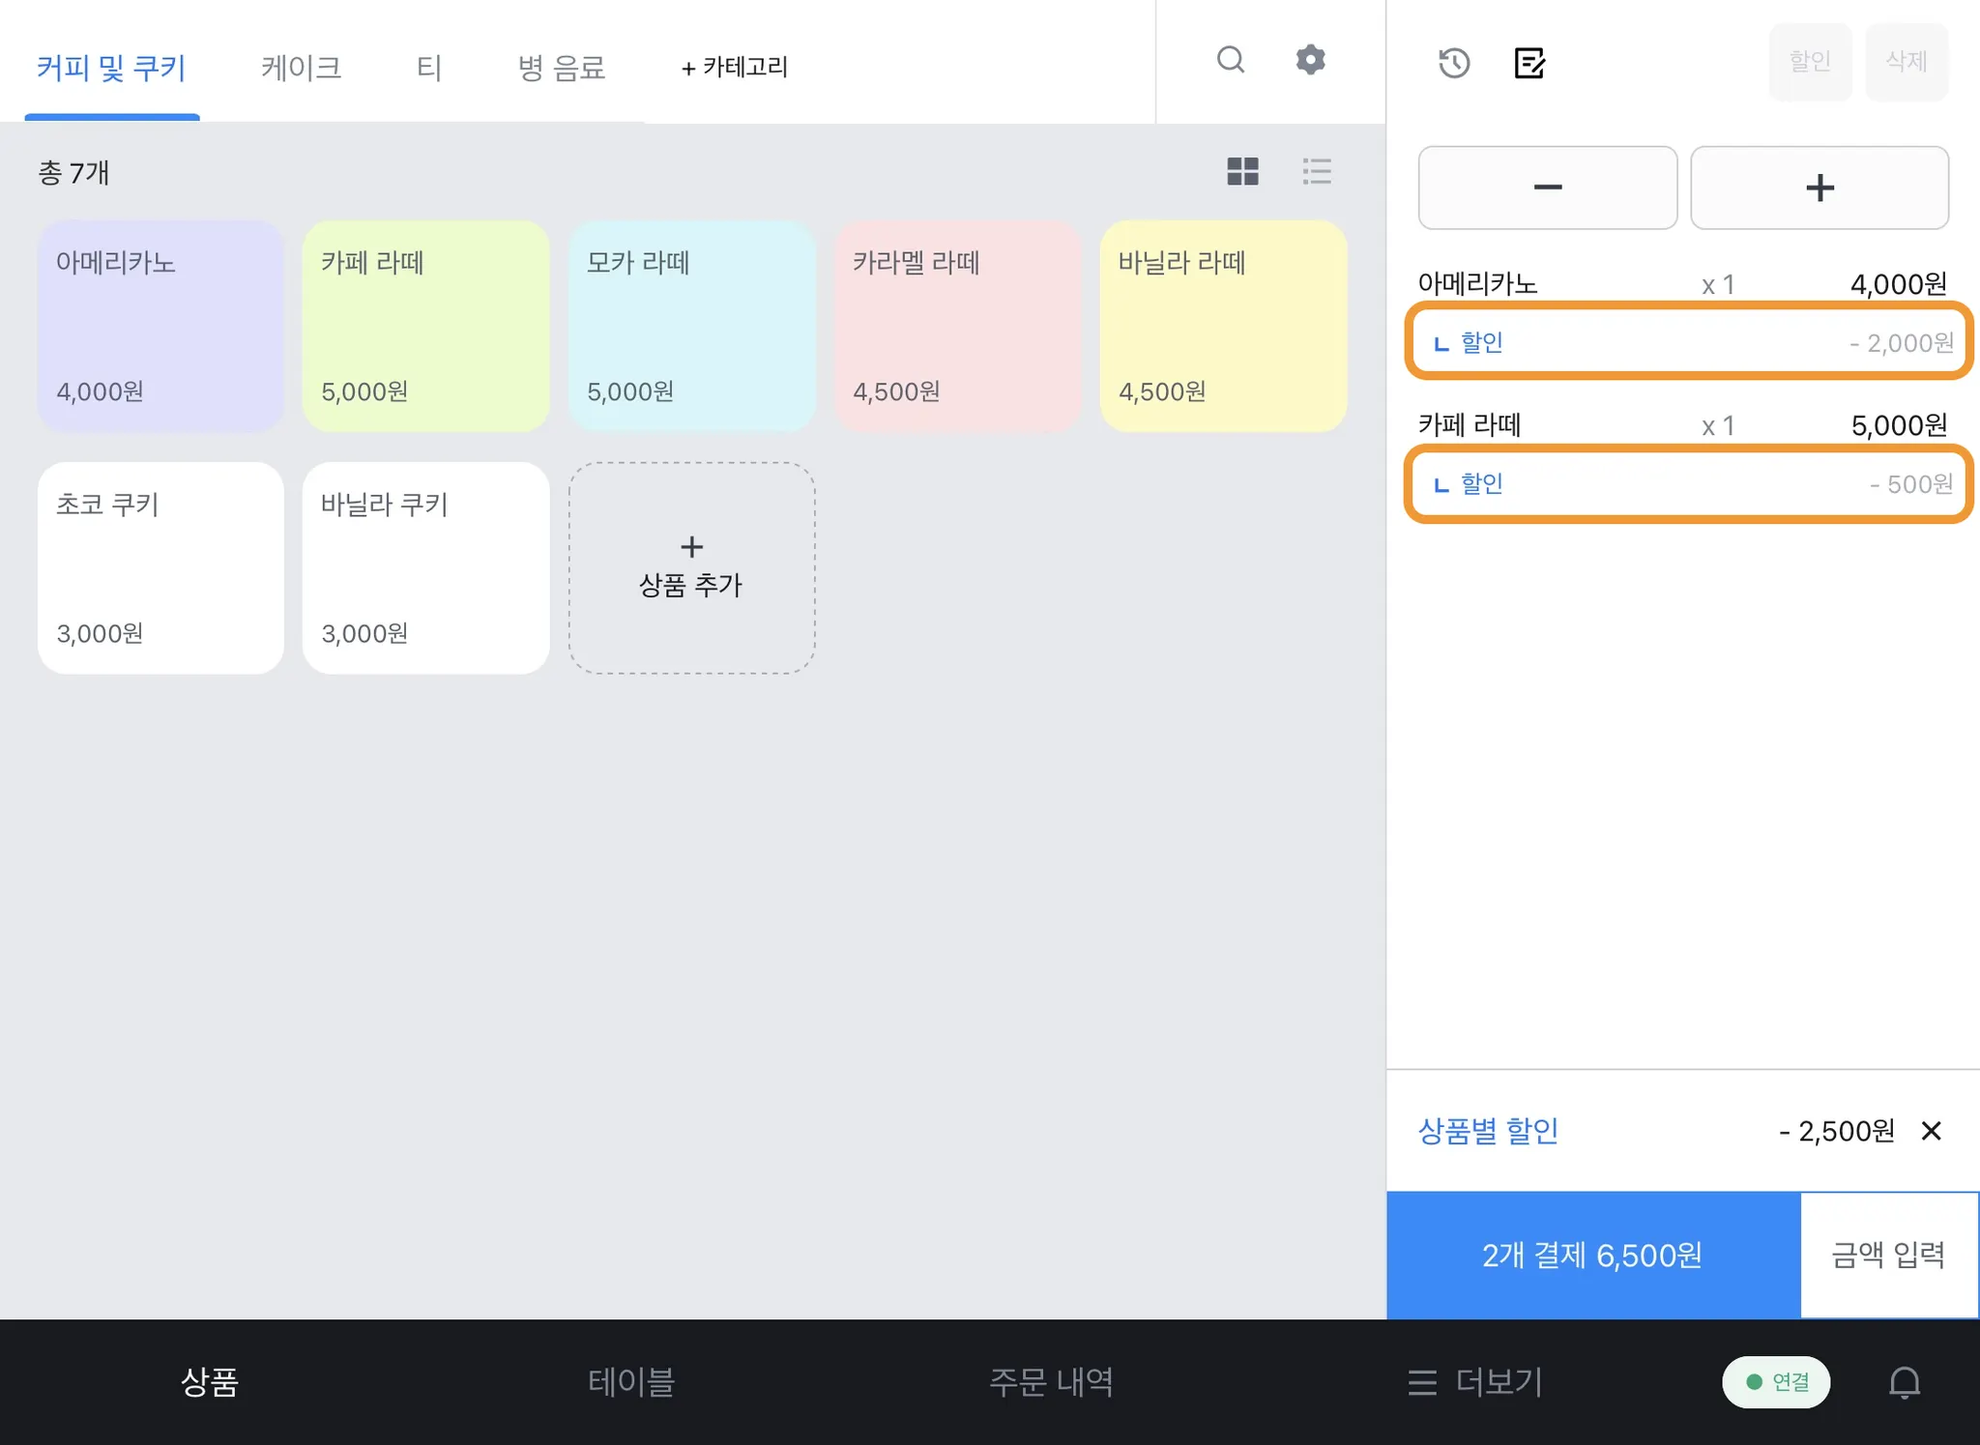Switch to grid view layout
Image resolution: width=1980 pixels, height=1445 pixels.
tap(1242, 172)
